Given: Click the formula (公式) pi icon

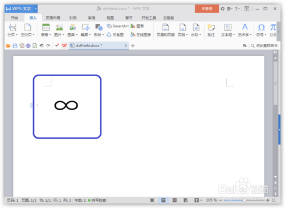Looking at the screenshot, I should tap(273, 27).
